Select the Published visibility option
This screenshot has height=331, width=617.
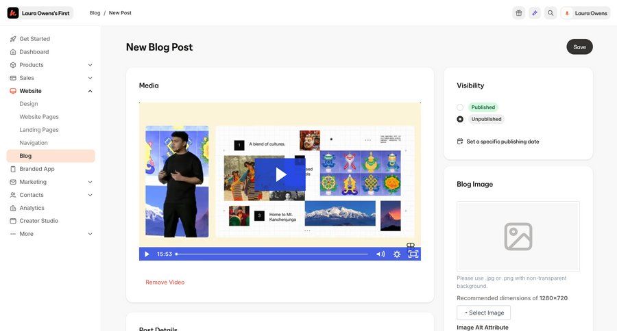coord(460,107)
